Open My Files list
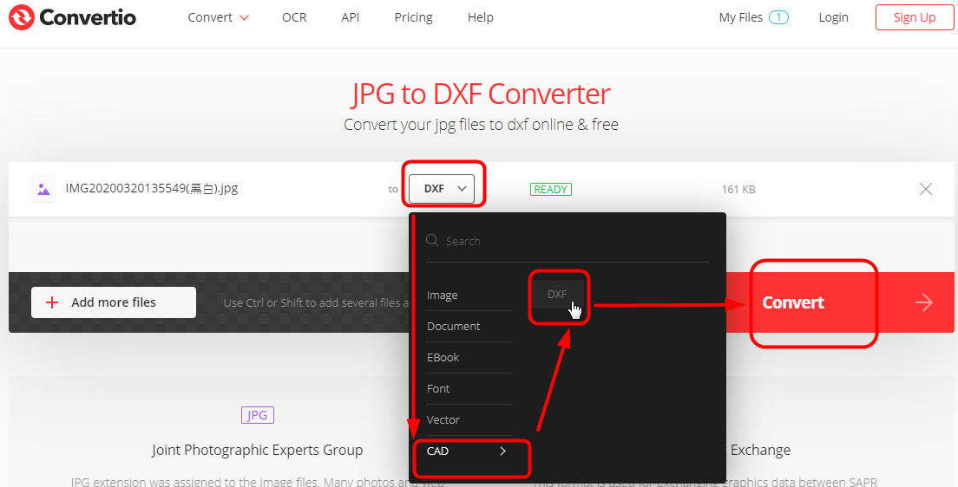 [740, 17]
